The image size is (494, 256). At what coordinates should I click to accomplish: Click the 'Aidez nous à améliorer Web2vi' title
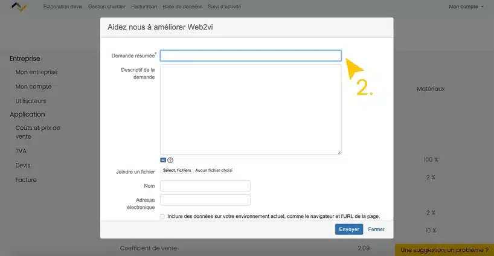[x=160, y=27]
